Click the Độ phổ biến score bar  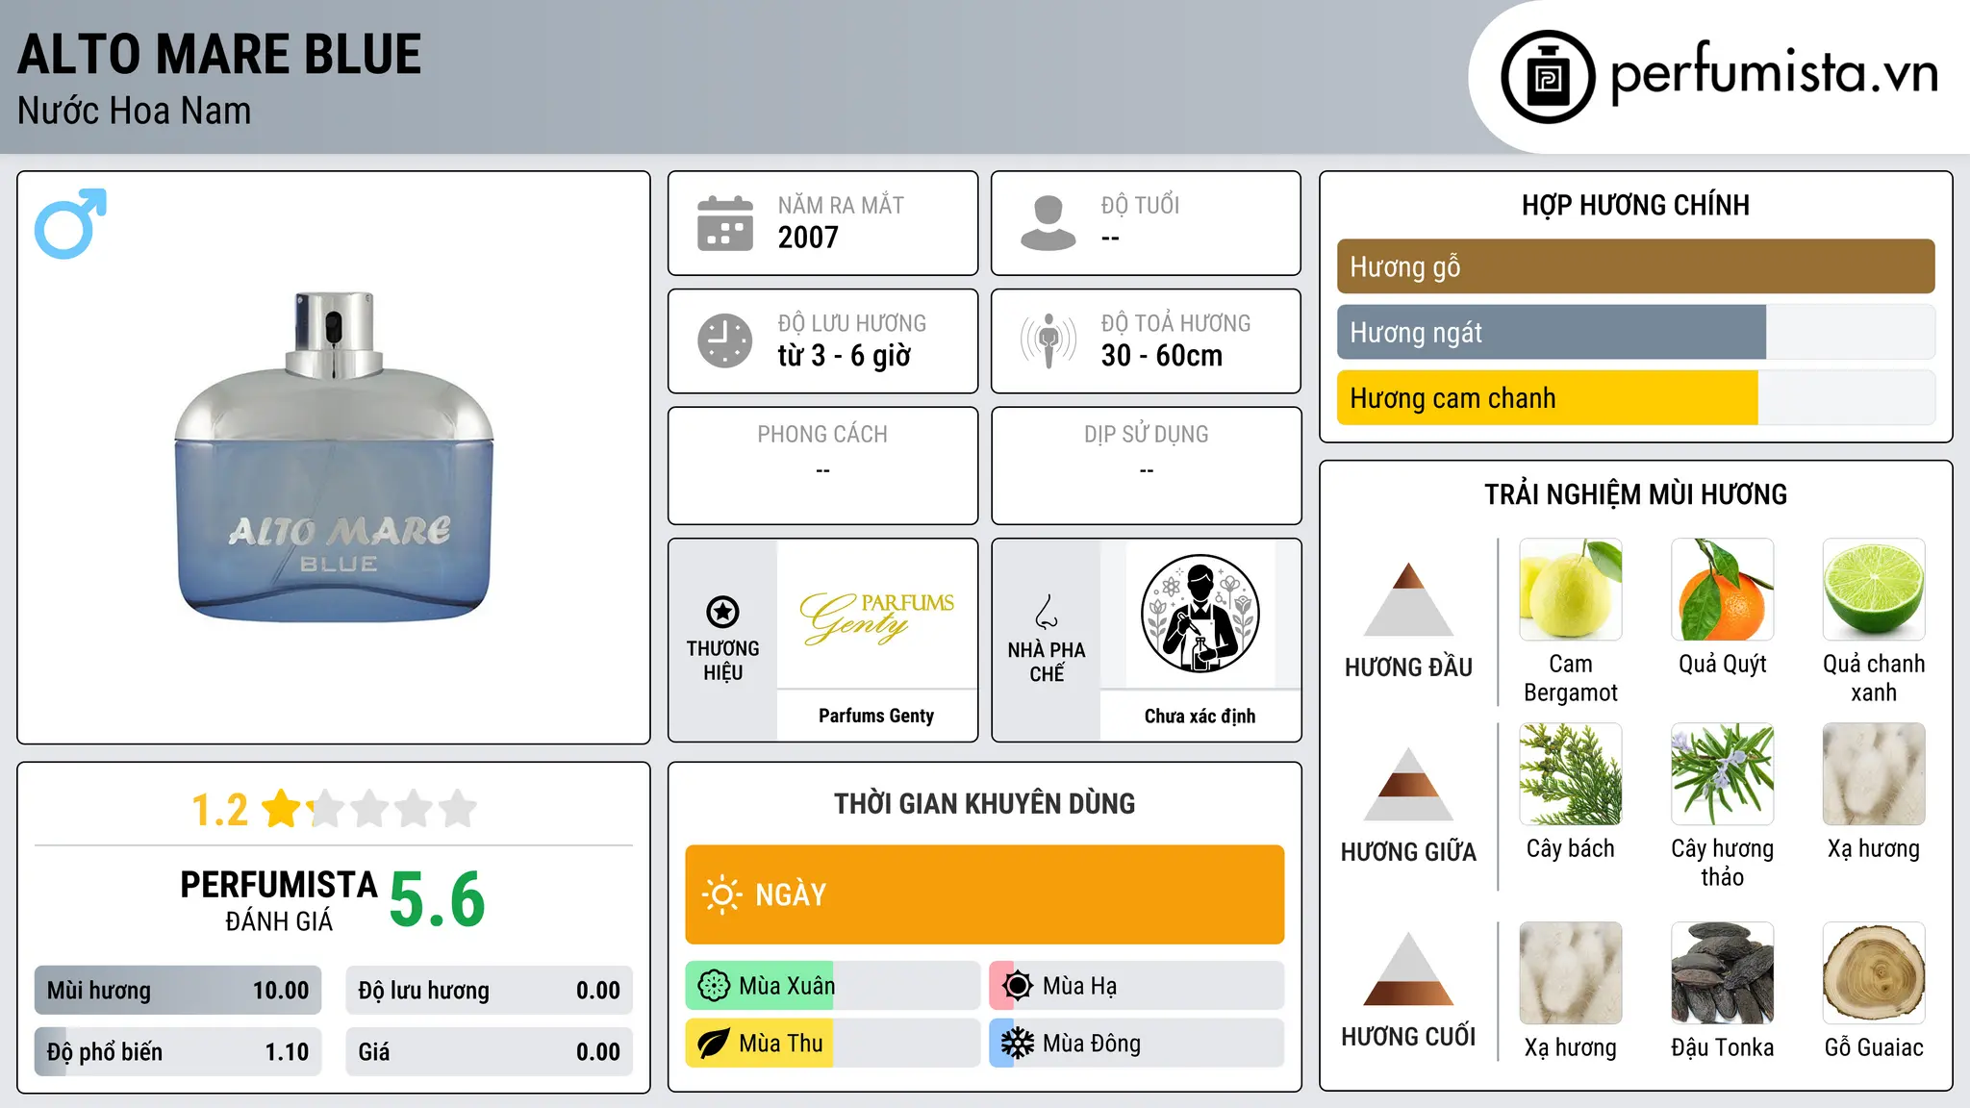pos(178,1051)
